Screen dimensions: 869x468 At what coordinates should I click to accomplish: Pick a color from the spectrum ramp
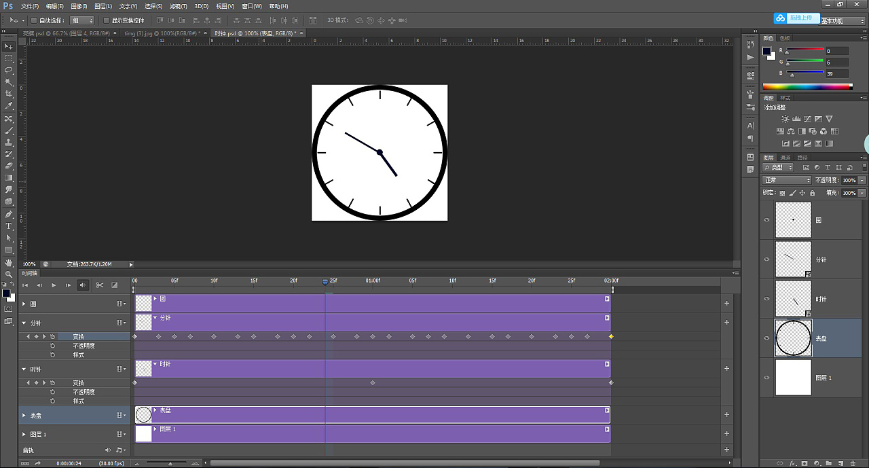(807, 86)
